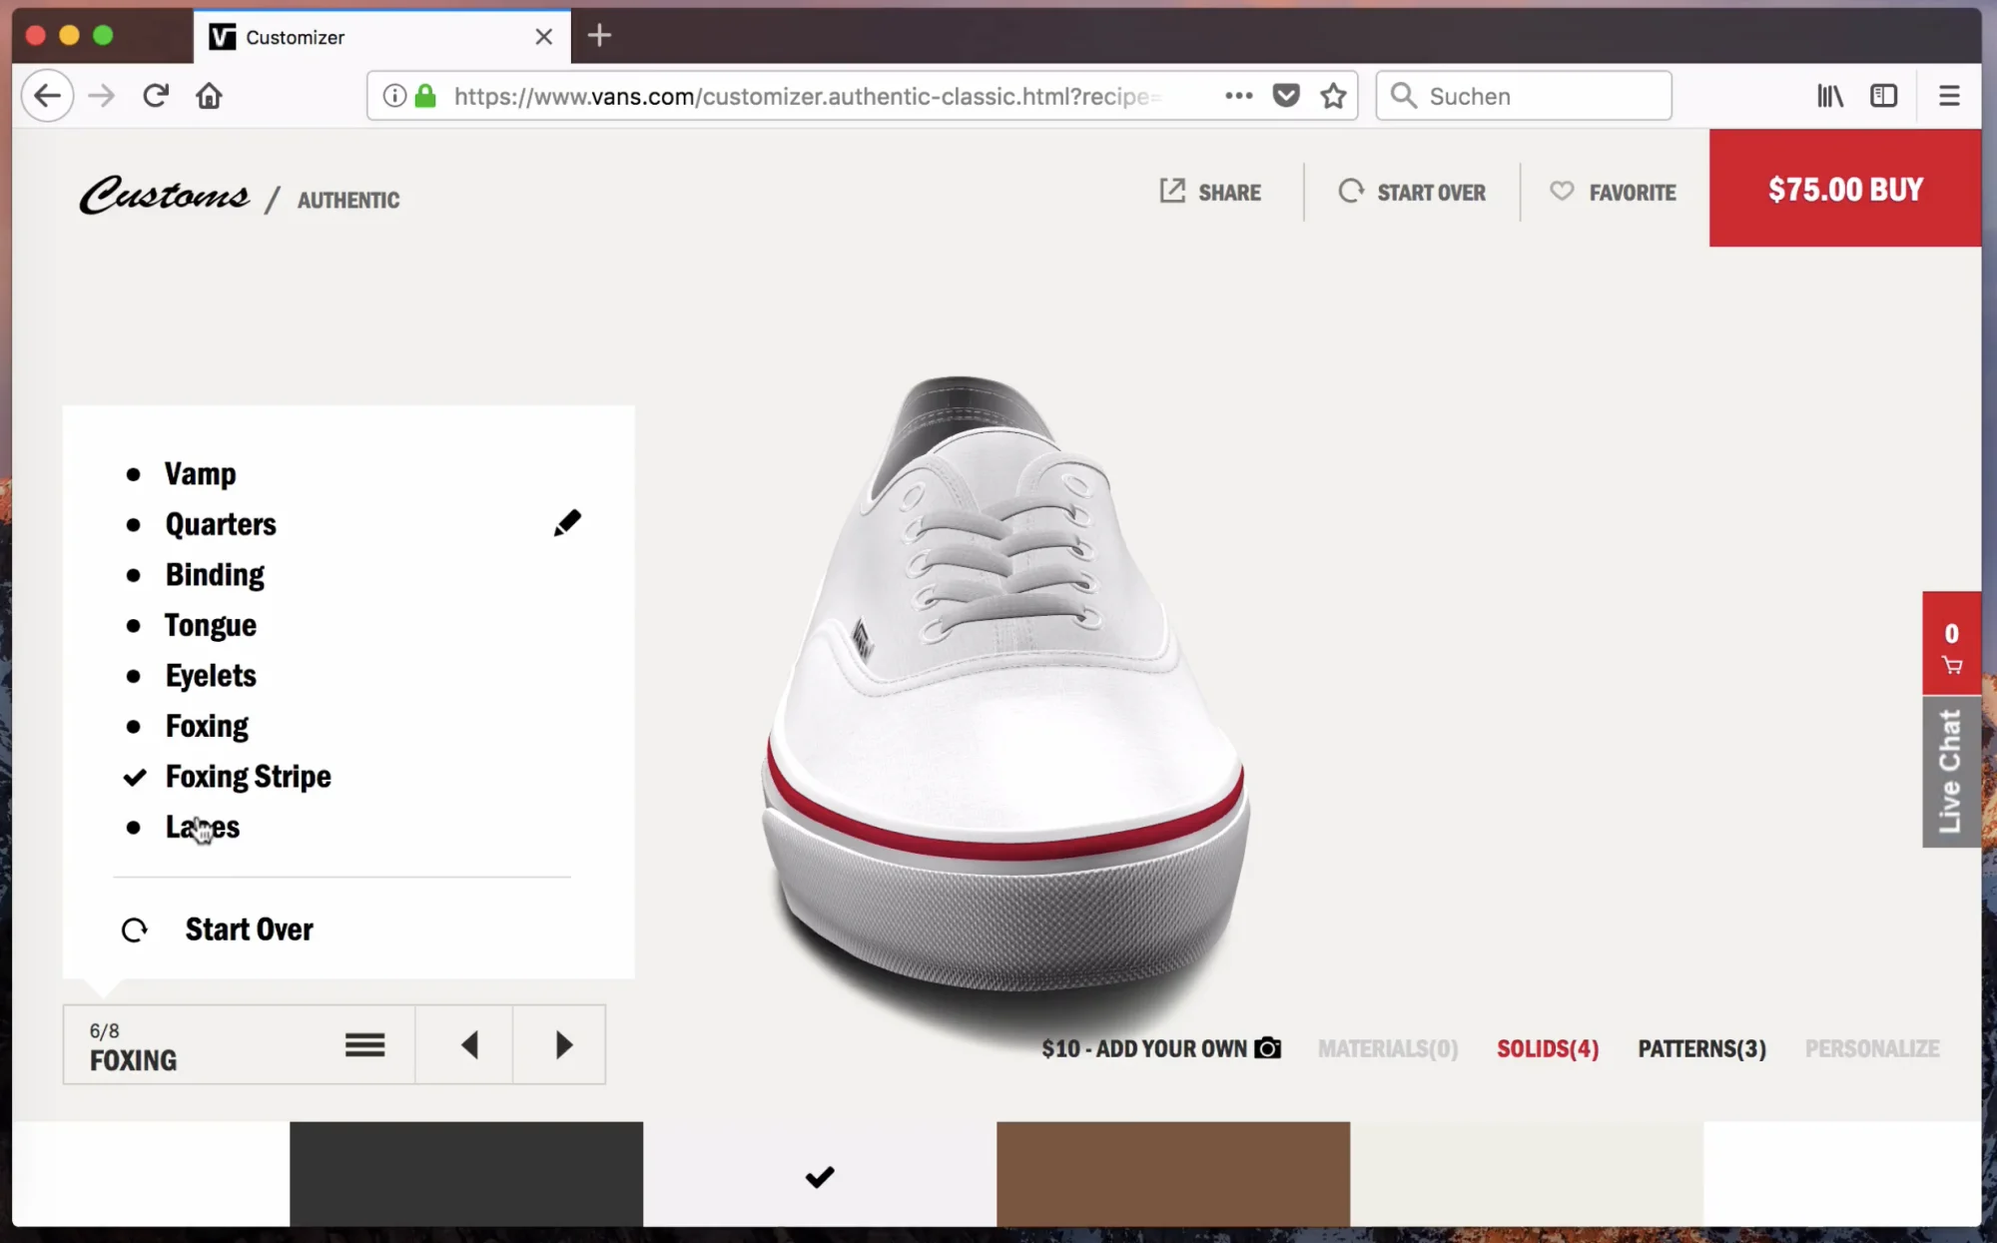Select Binding in the parts list
This screenshot has height=1243, width=1997.
(215, 574)
